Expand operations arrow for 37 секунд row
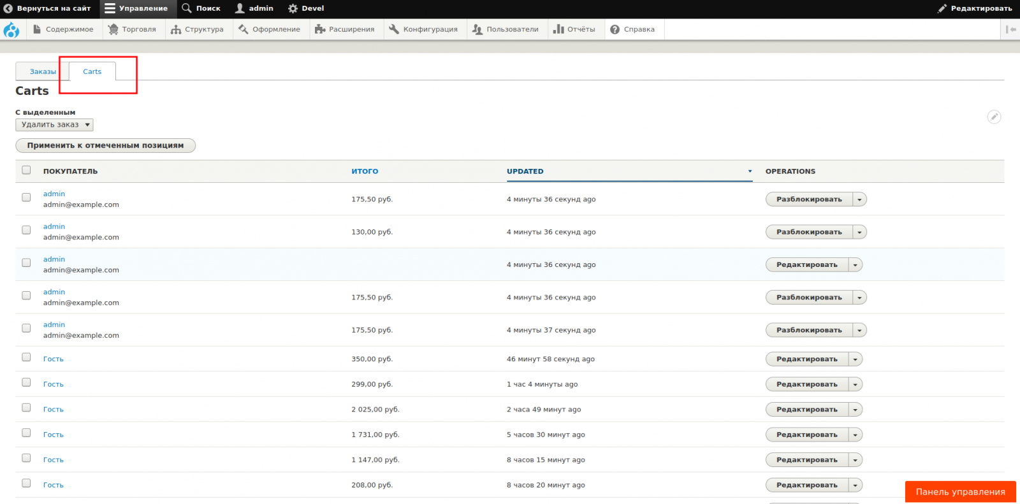 859,330
